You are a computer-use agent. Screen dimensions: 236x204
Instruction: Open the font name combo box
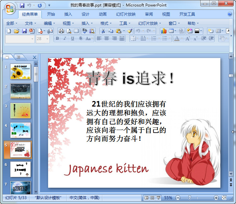click(x=20, y=39)
